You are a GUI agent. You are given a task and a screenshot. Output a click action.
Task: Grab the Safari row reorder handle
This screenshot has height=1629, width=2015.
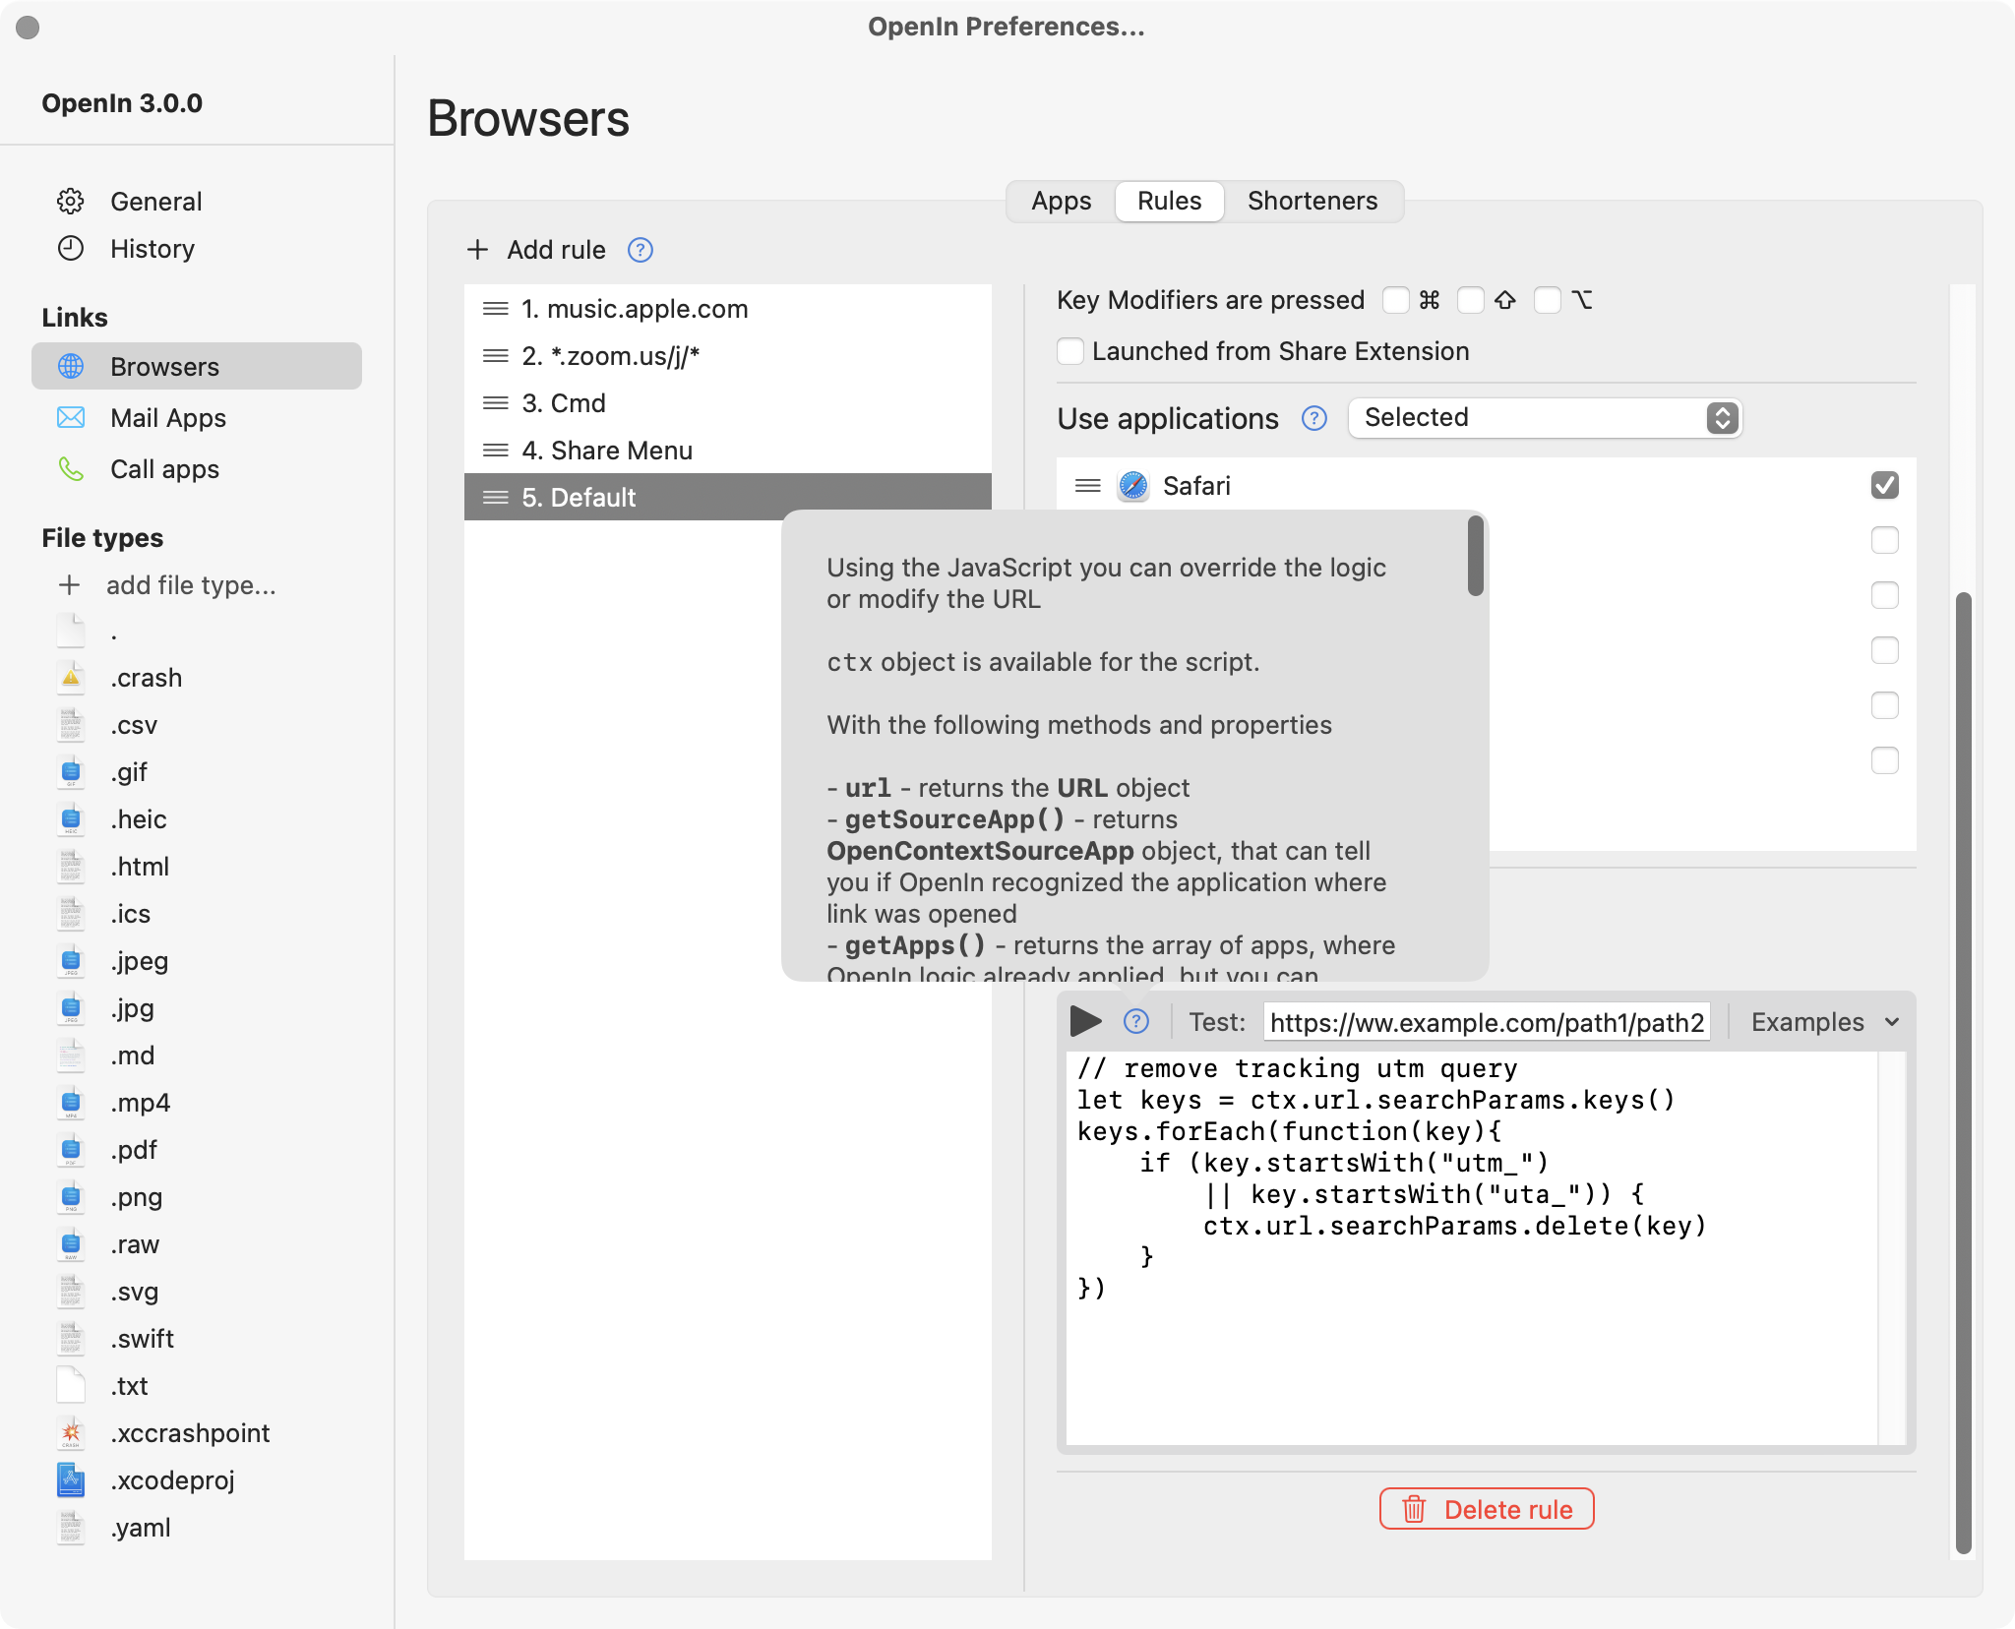pyautogui.click(x=1087, y=485)
